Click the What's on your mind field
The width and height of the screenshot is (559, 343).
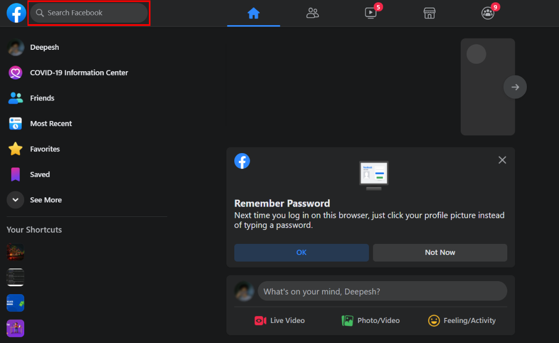point(382,291)
